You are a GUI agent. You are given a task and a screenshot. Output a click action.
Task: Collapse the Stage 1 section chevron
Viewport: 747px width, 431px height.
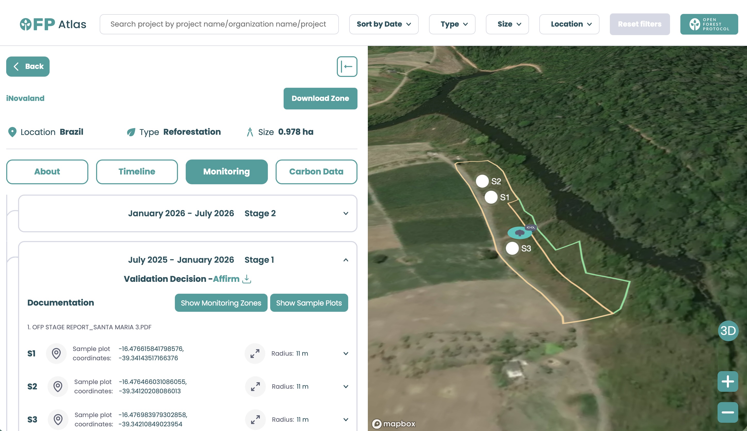(x=346, y=260)
